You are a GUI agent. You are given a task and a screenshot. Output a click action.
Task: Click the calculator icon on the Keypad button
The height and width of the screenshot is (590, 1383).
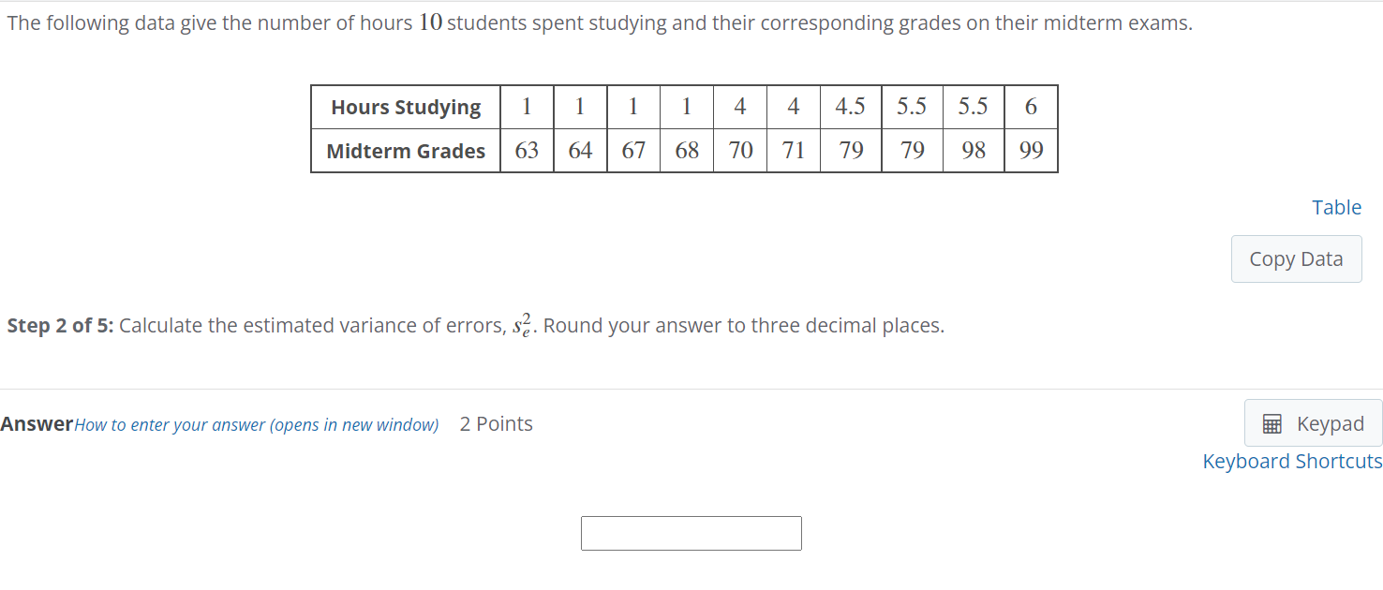point(1271,423)
